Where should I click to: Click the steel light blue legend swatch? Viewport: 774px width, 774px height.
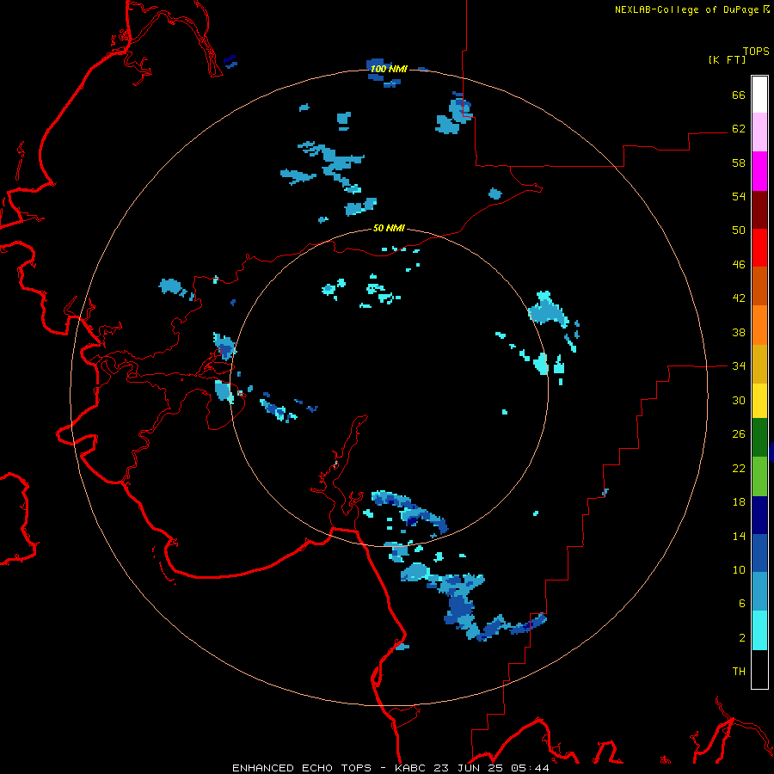point(759,592)
